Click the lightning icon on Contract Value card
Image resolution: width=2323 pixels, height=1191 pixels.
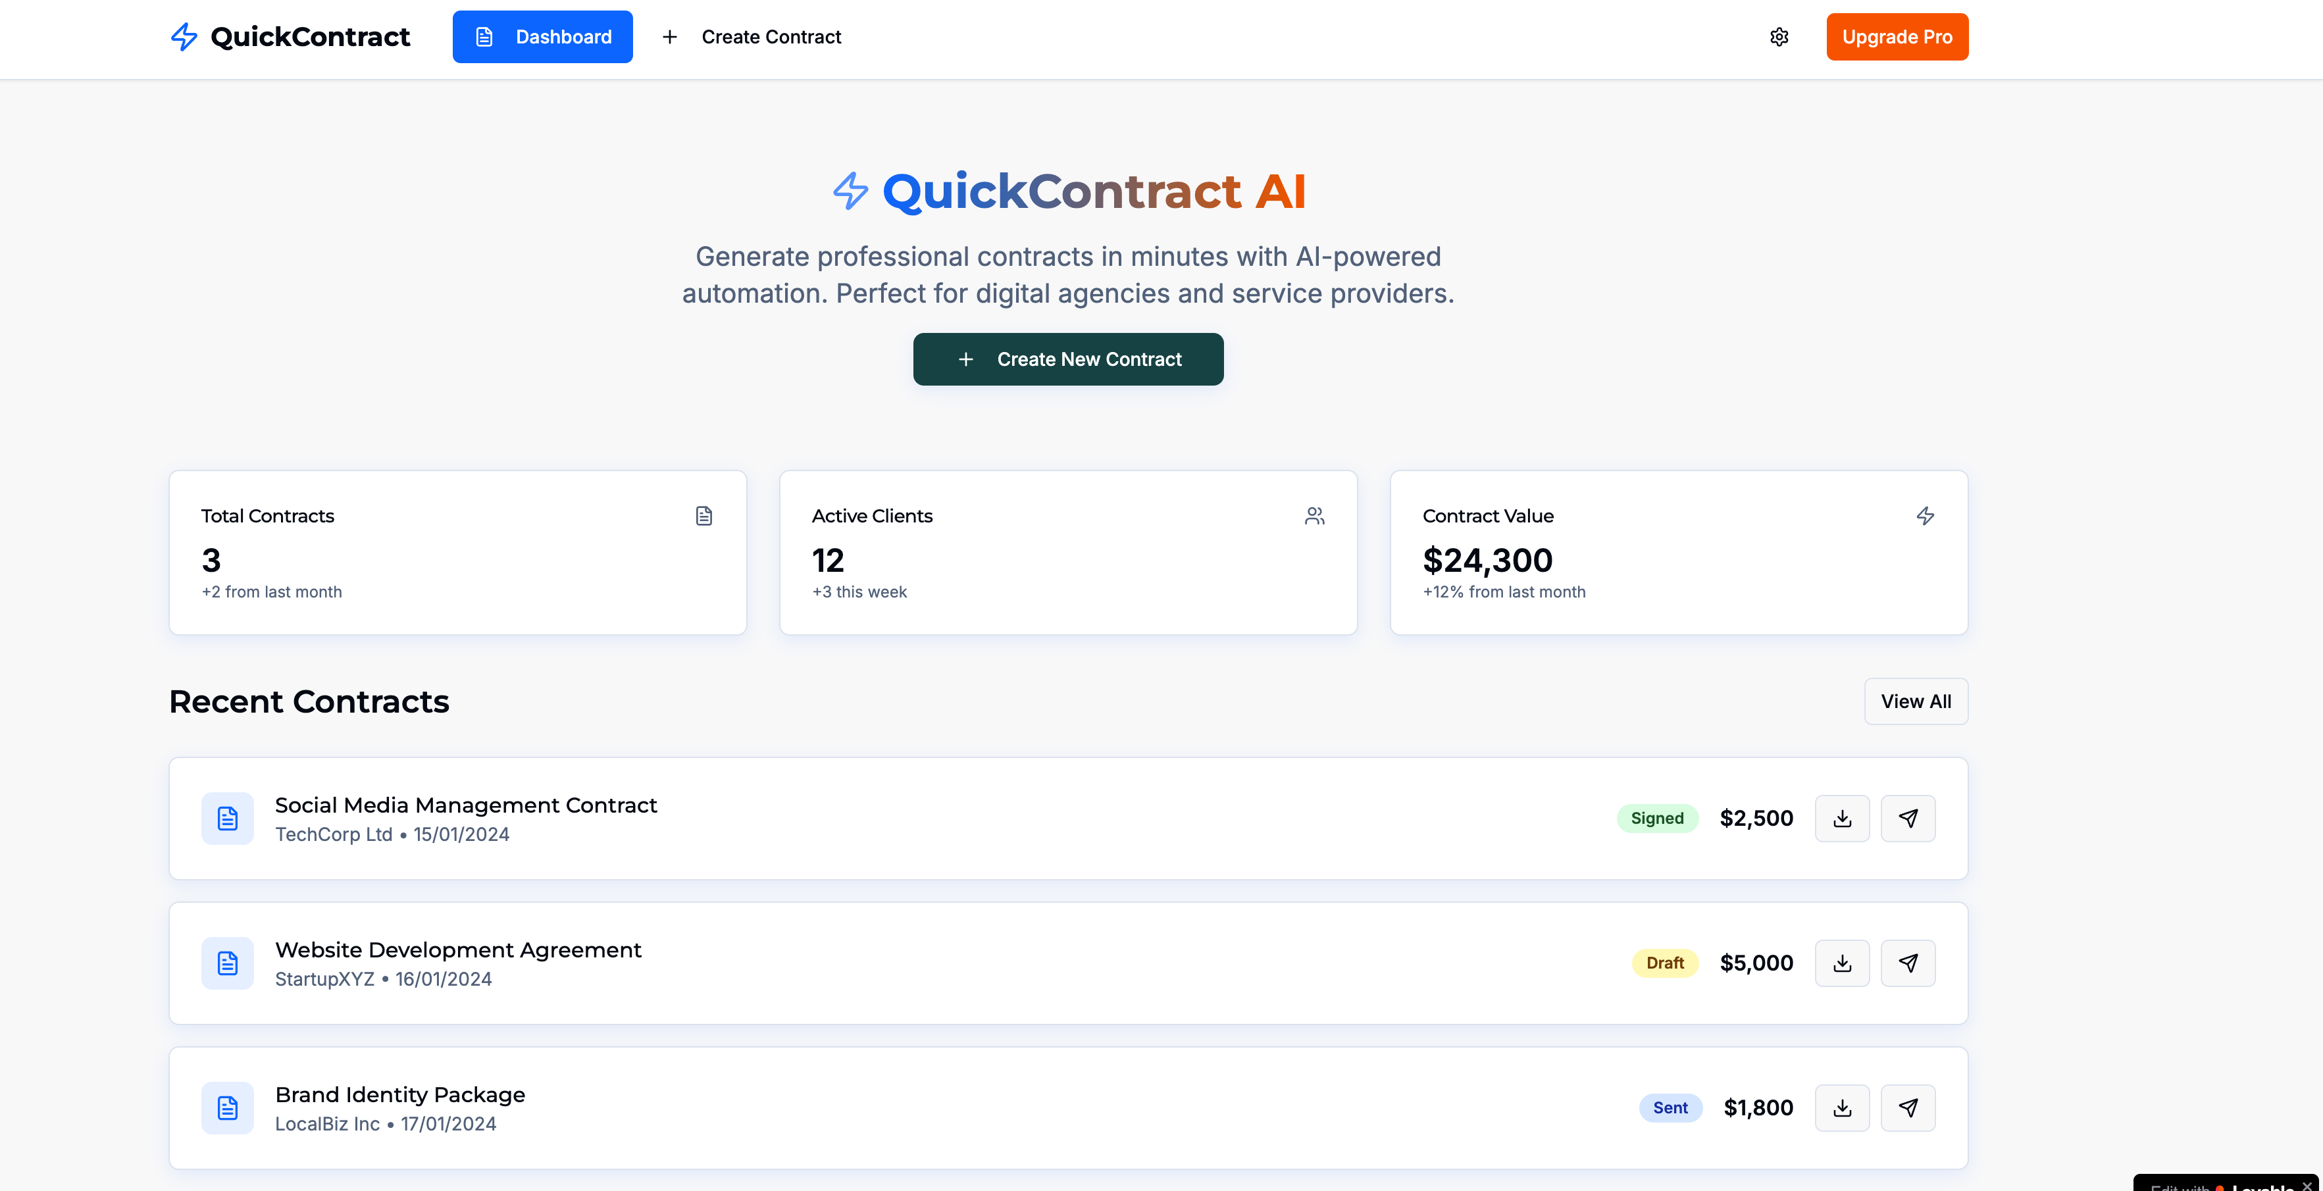click(1926, 516)
